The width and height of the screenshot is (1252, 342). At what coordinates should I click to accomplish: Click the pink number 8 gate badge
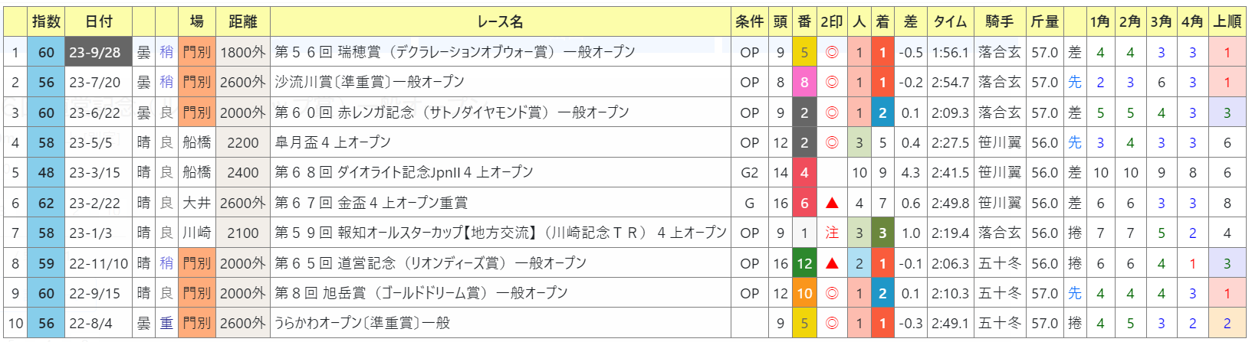click(804, 83)
